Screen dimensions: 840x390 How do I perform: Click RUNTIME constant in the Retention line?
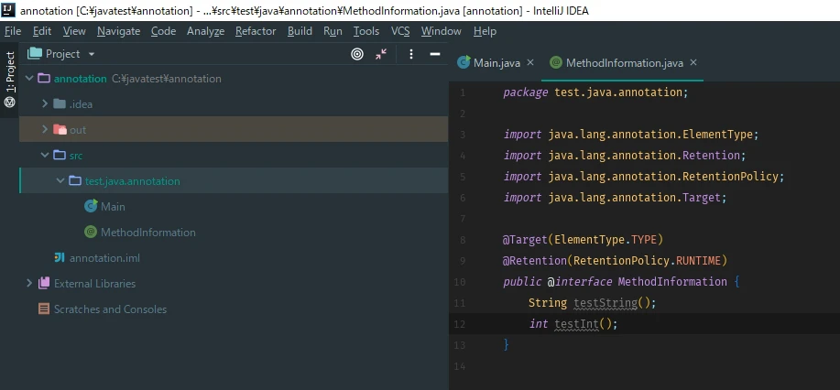[x=699, y=260]
